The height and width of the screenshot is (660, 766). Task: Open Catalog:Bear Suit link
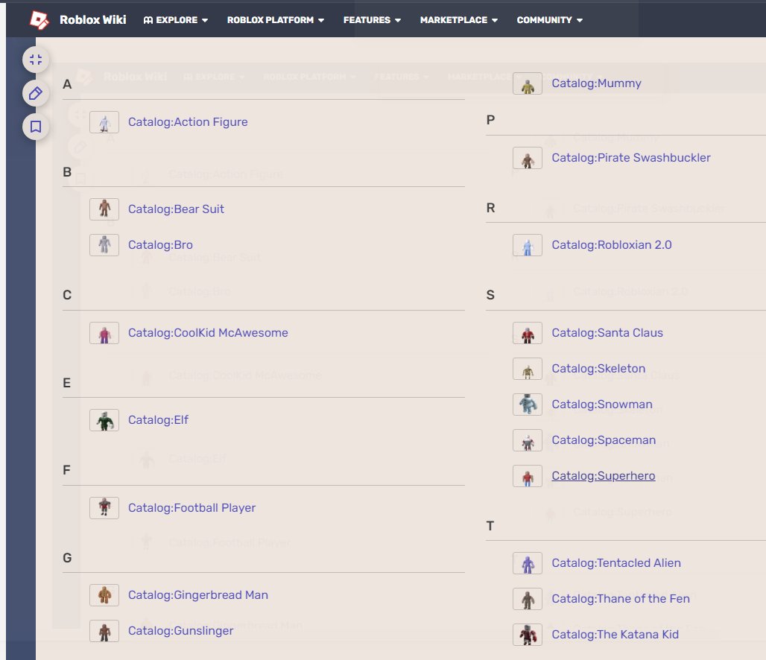[176, 209]
